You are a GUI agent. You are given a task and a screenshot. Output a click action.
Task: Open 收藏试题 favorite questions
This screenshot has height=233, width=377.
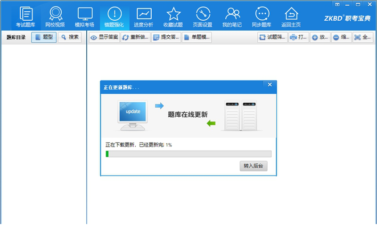(173, 17)
